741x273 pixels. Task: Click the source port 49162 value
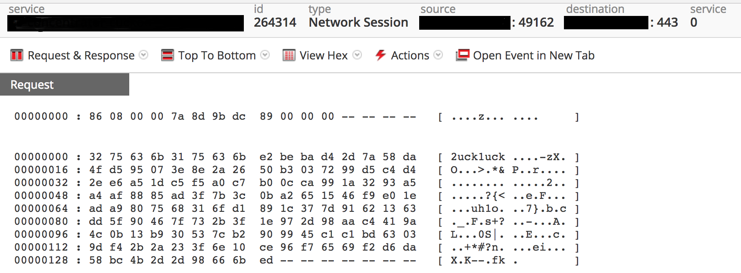tap(536, 22)
